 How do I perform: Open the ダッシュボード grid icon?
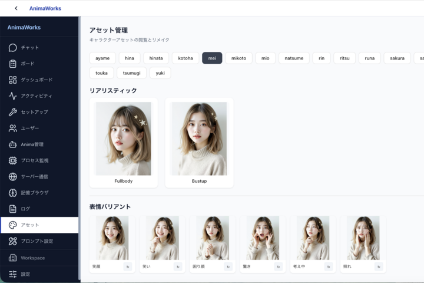coord(13,80)
